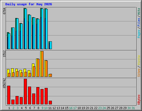Image resolution: width=142 pixels, height=111 pixels.
Task: Select day 16 on the date axis
Action: coord(71,108)
